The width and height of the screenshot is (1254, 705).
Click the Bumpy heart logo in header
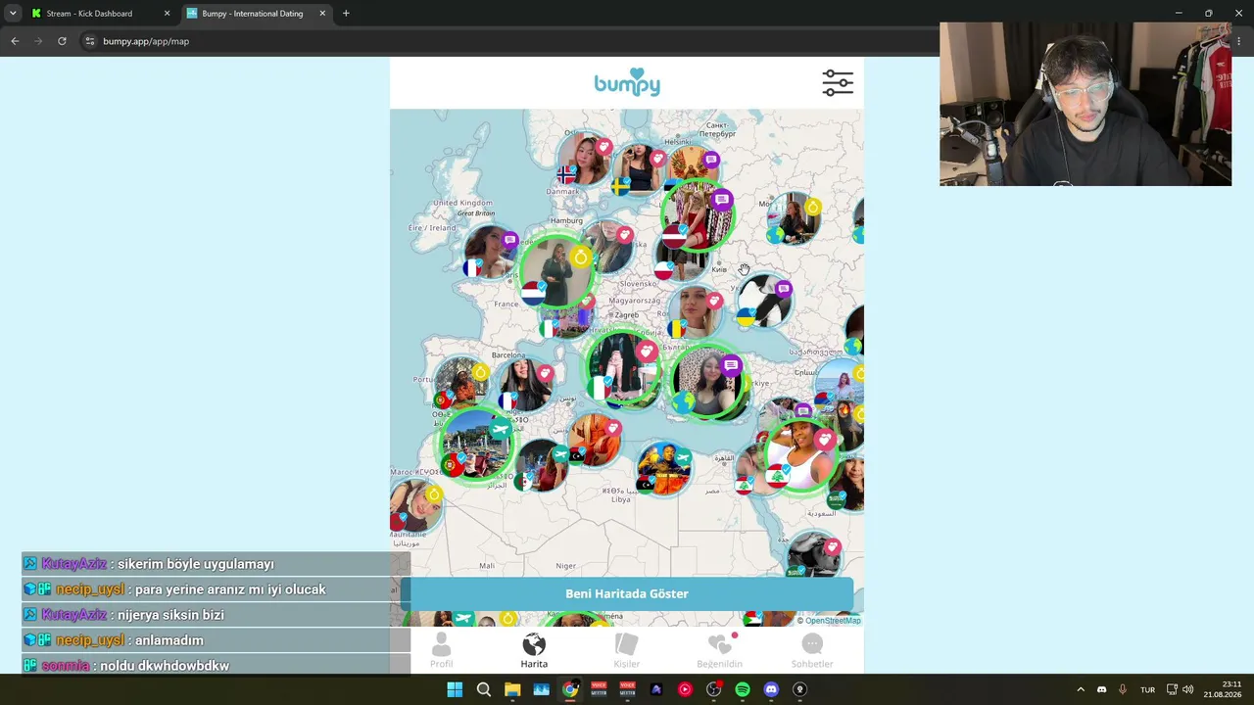tap(627, 82)
